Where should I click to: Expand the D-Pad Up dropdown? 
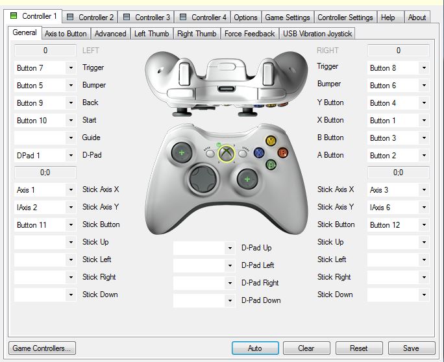click(204, 248)
